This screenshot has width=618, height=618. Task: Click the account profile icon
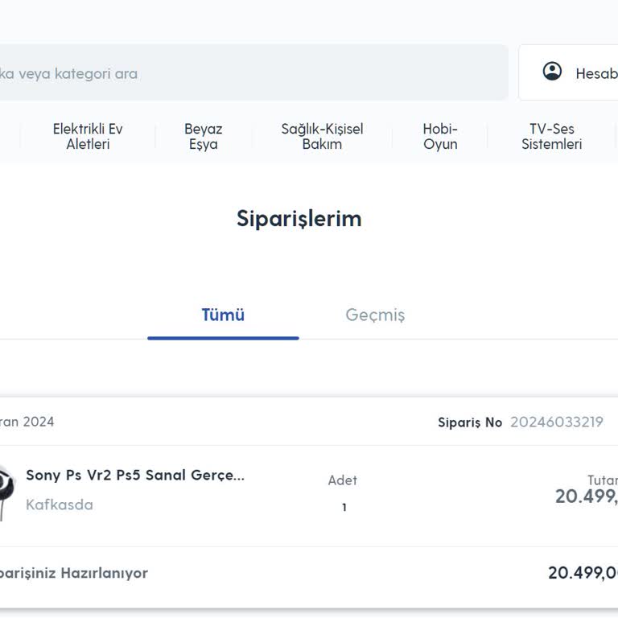click(552, 72)
